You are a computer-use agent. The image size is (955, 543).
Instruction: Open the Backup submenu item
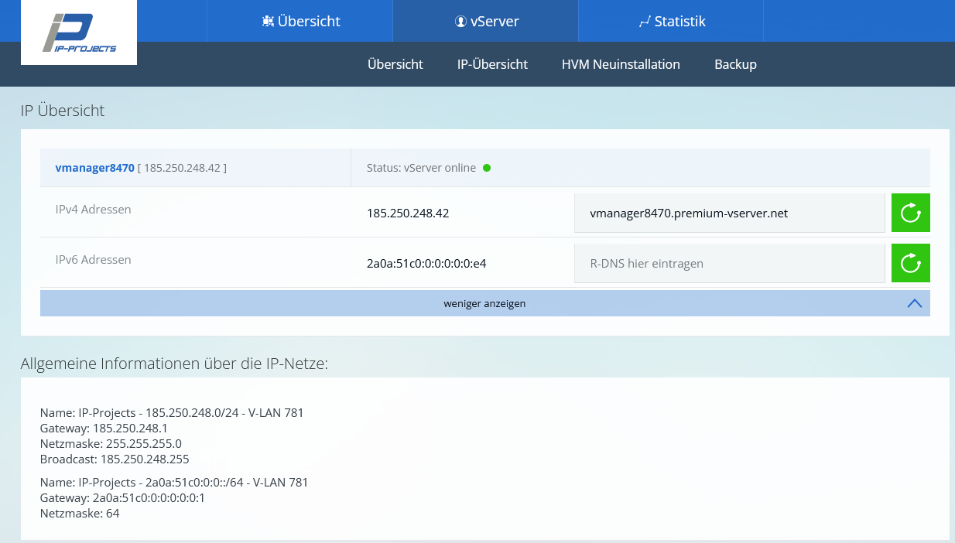[x=735, y=64]
